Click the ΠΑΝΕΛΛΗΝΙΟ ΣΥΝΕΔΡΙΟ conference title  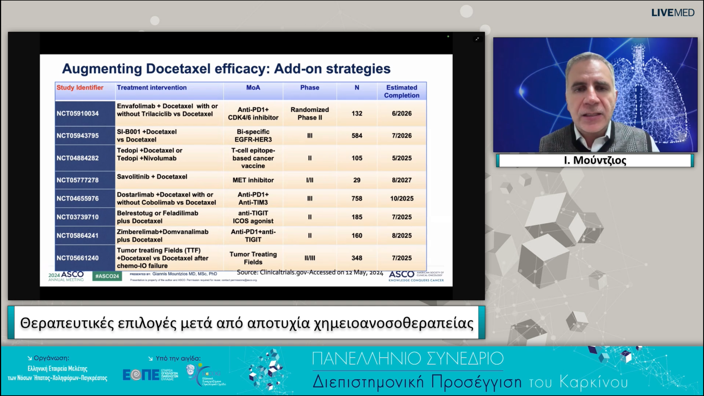[408, 359]
